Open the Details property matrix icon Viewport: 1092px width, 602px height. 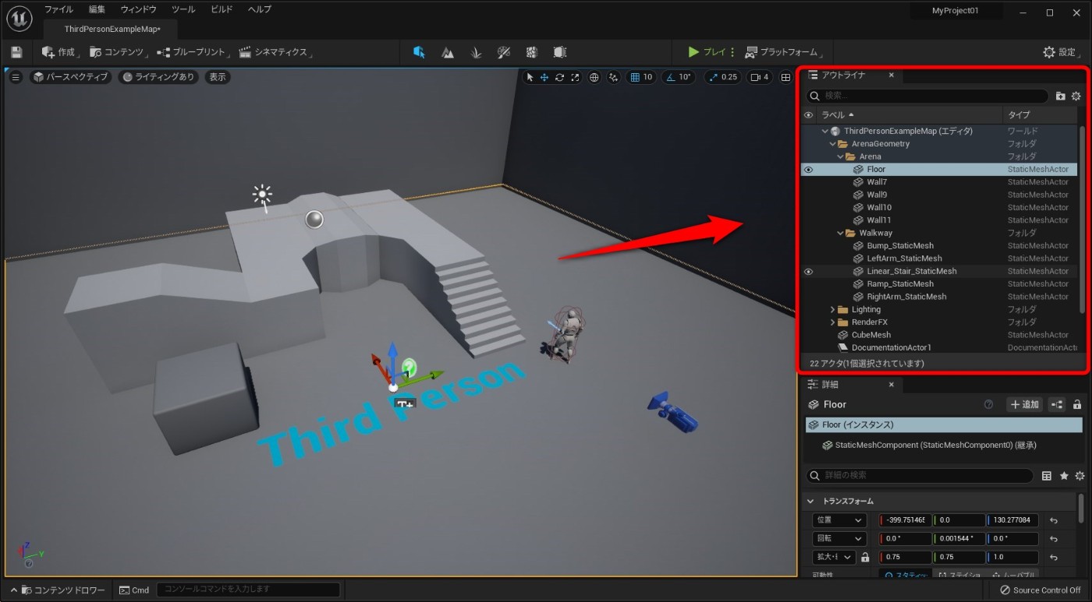1047,475
